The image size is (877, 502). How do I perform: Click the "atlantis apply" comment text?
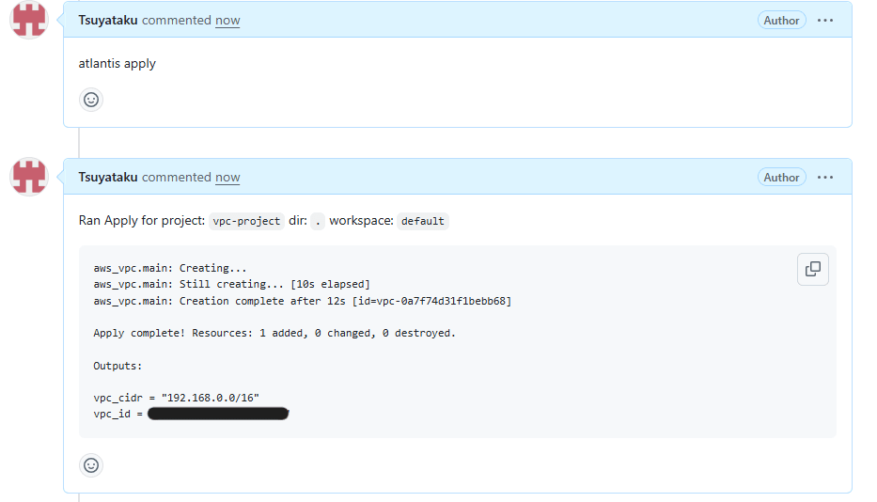coord(117,64)
